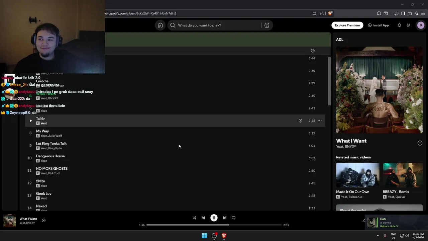Go to Spotify Home

[160, 25]
